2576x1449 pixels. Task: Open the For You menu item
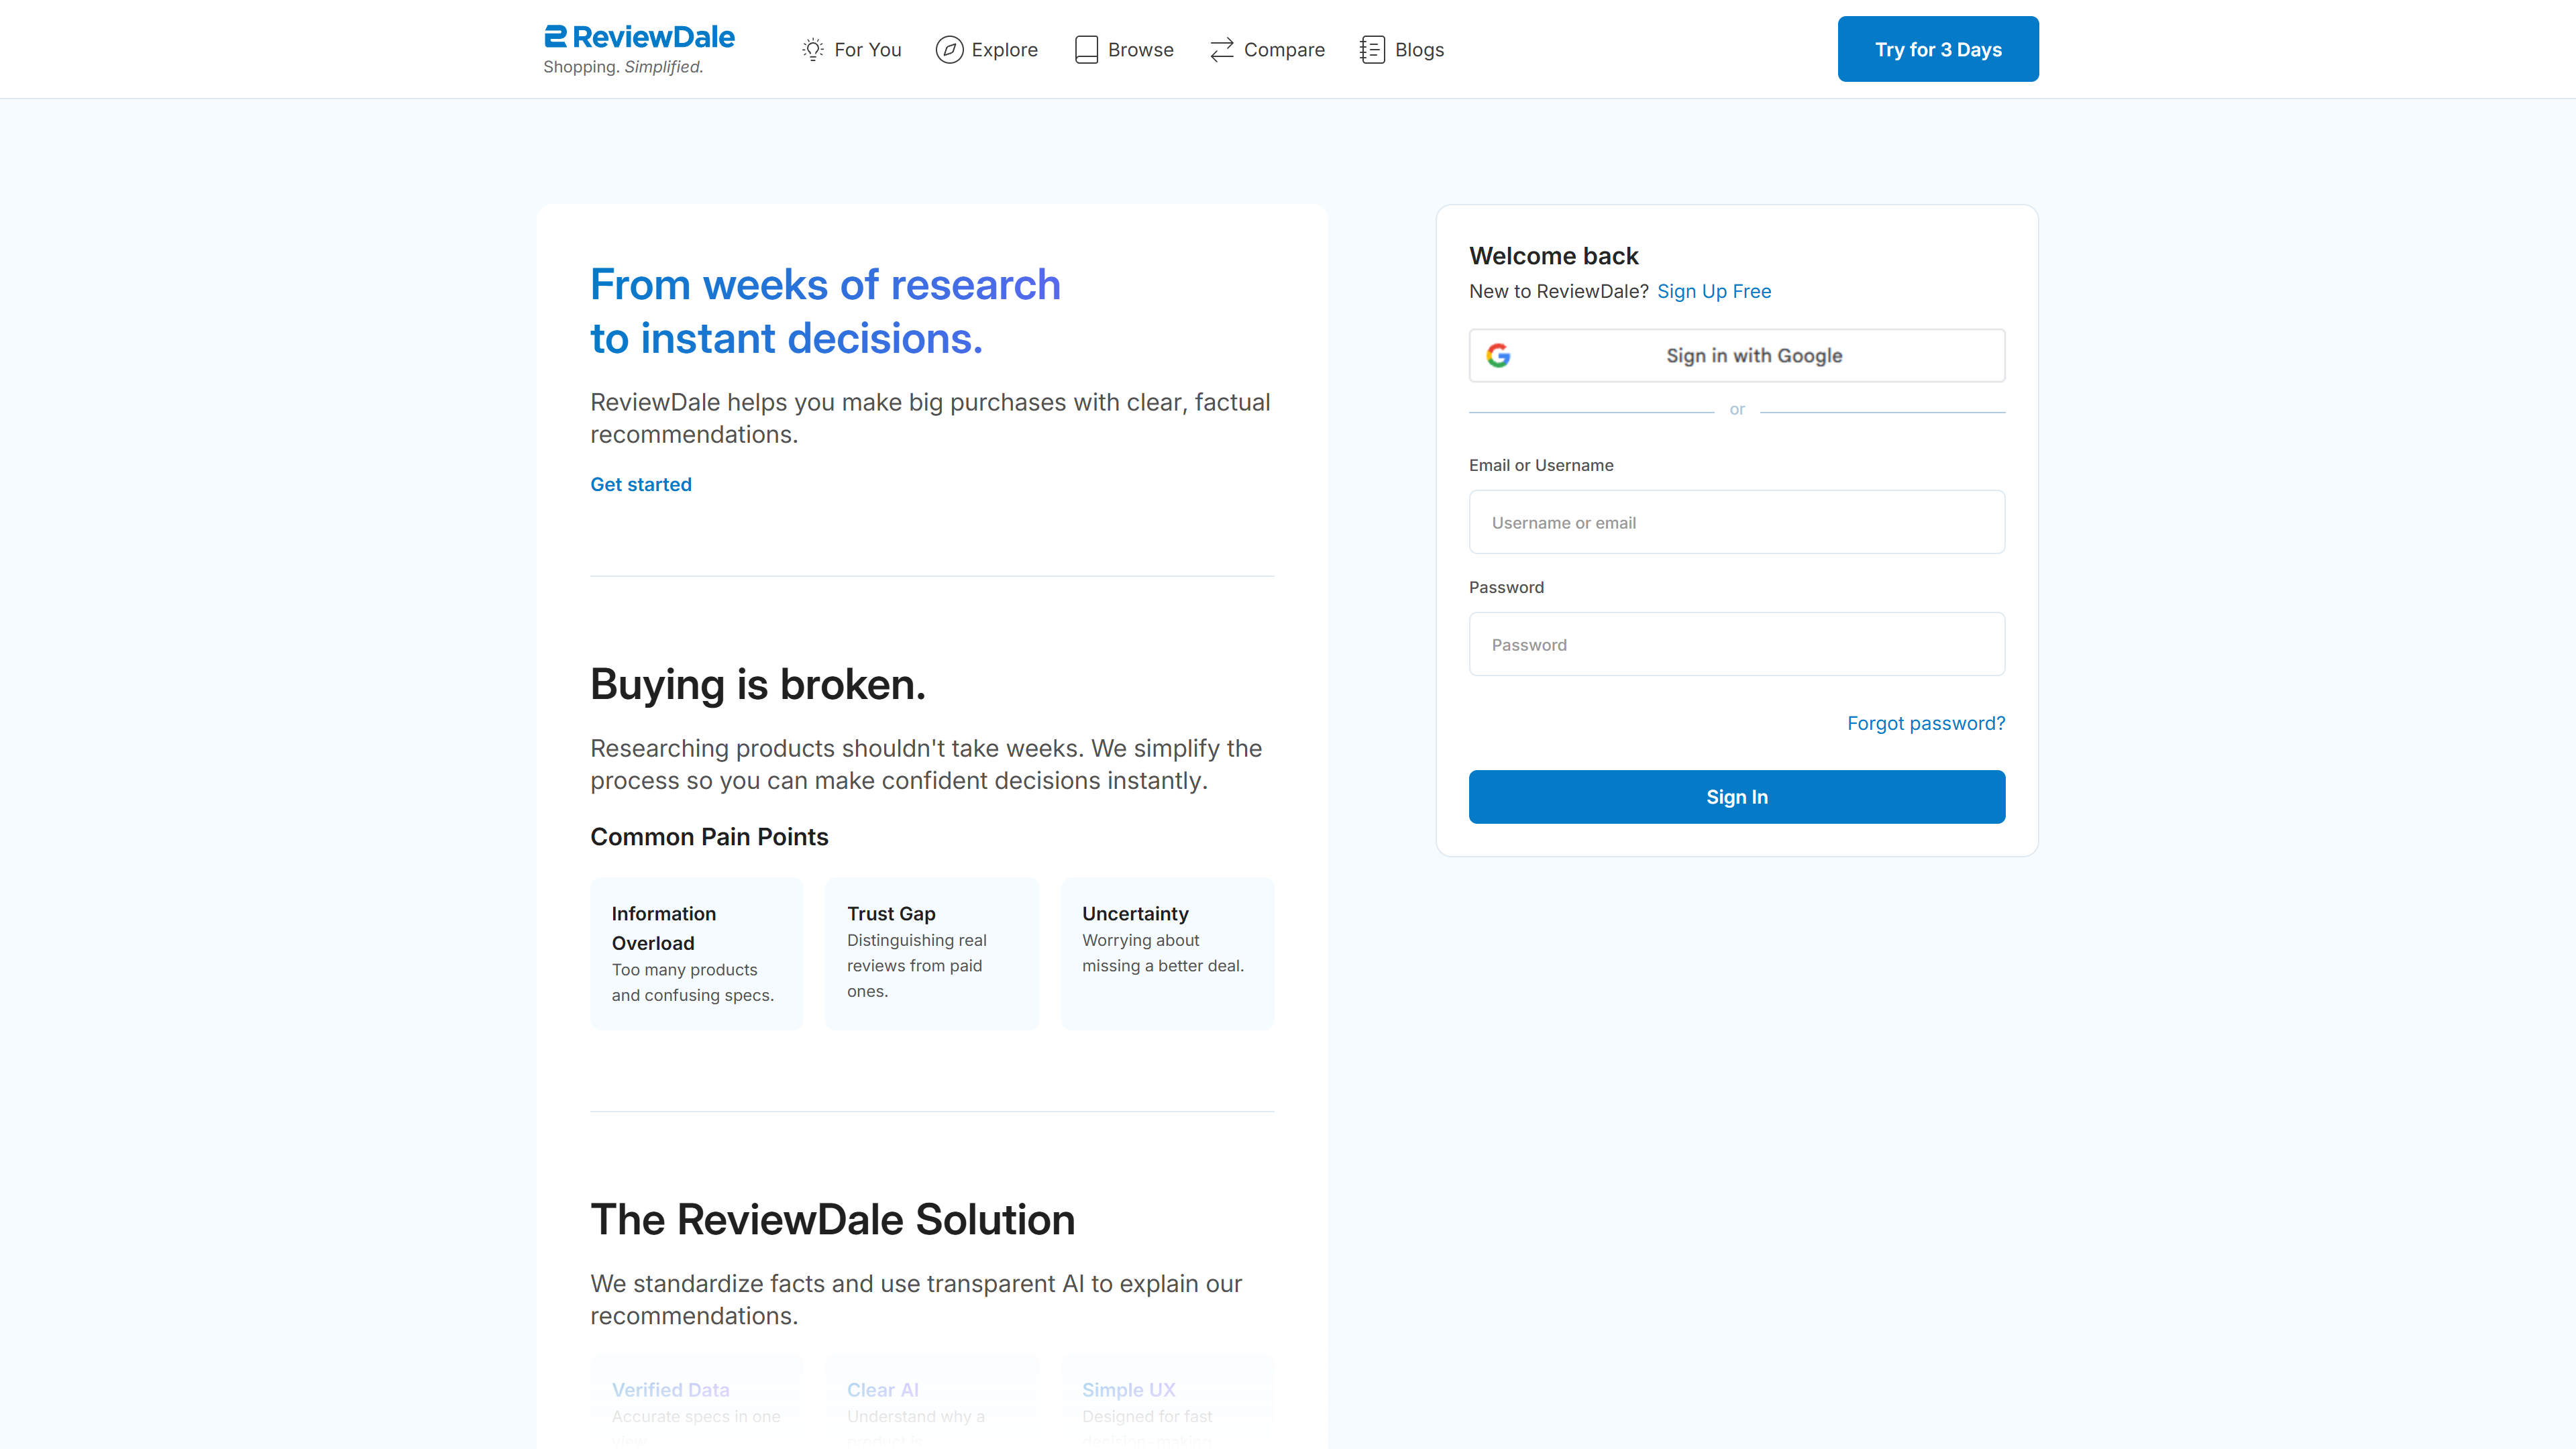click(x=867, y=49)
